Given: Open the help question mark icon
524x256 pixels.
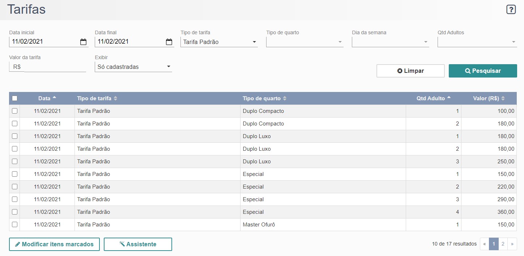Looking at the screenshot, I should pyautogui.click(x=511, y=10).
